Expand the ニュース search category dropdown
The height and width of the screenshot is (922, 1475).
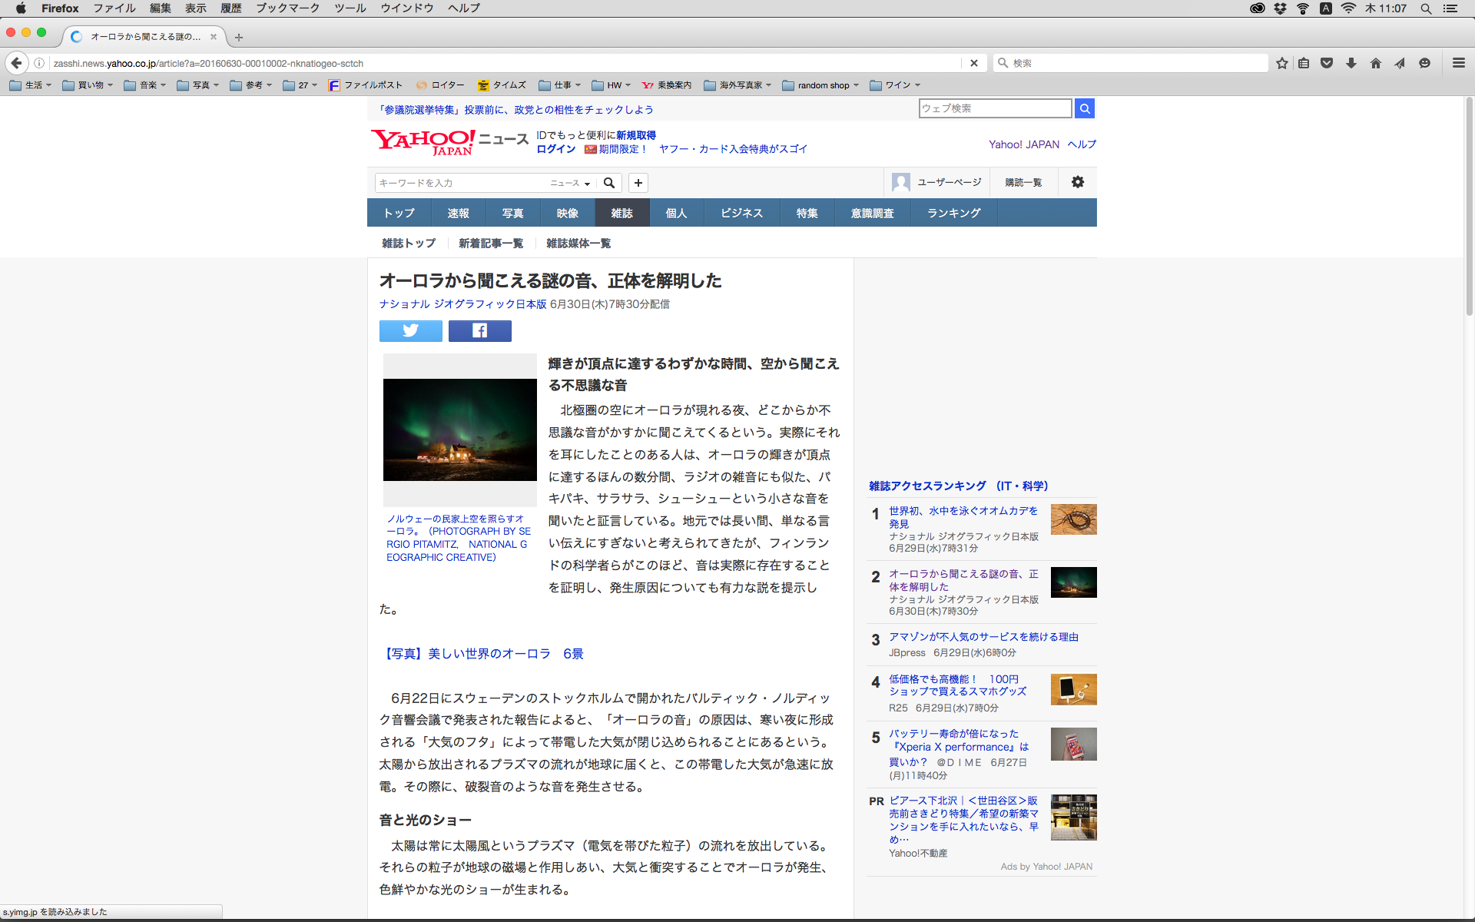pyautogui.click(x=570, y=183)
